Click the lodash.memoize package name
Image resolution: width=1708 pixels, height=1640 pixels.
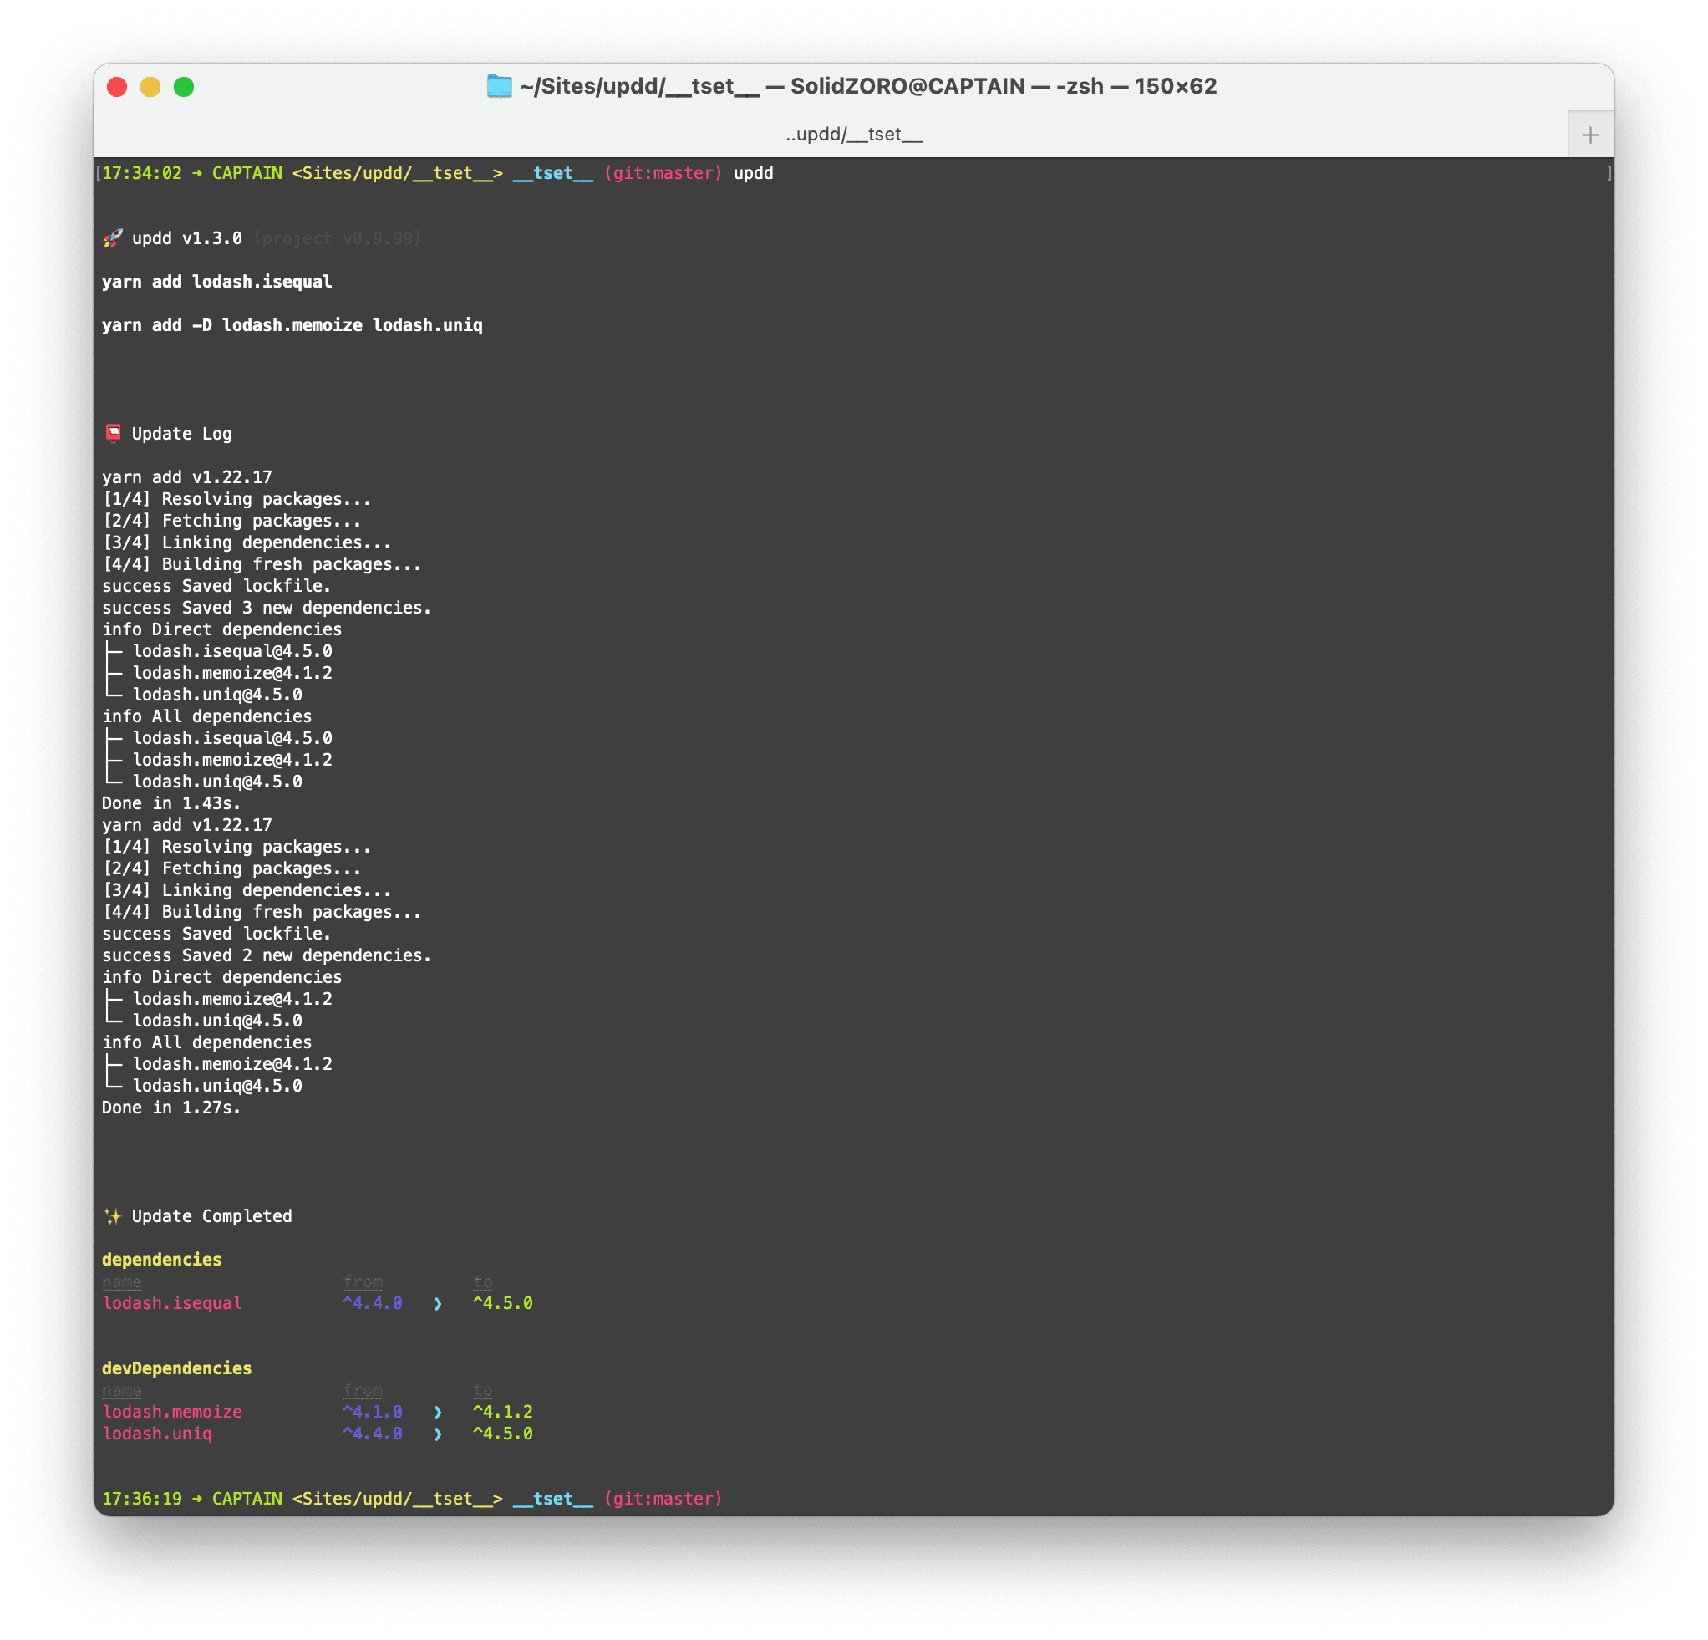[171, 1413]
